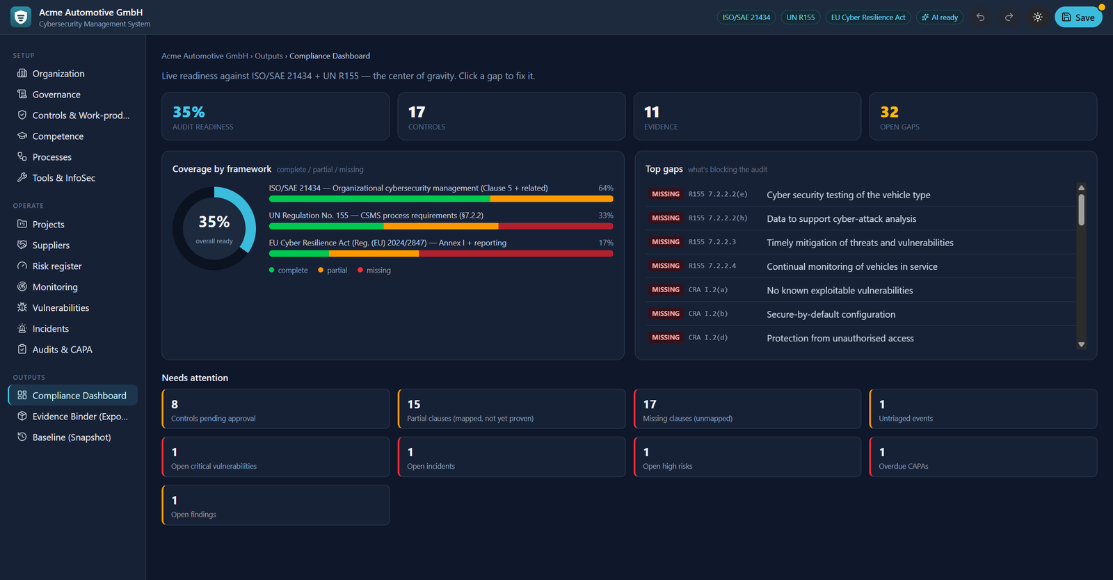Image resolution: width=1113 pixels, height=580 pixels.
Task: Click the Audits & CAPA clipboard icon
Action: 22,349
